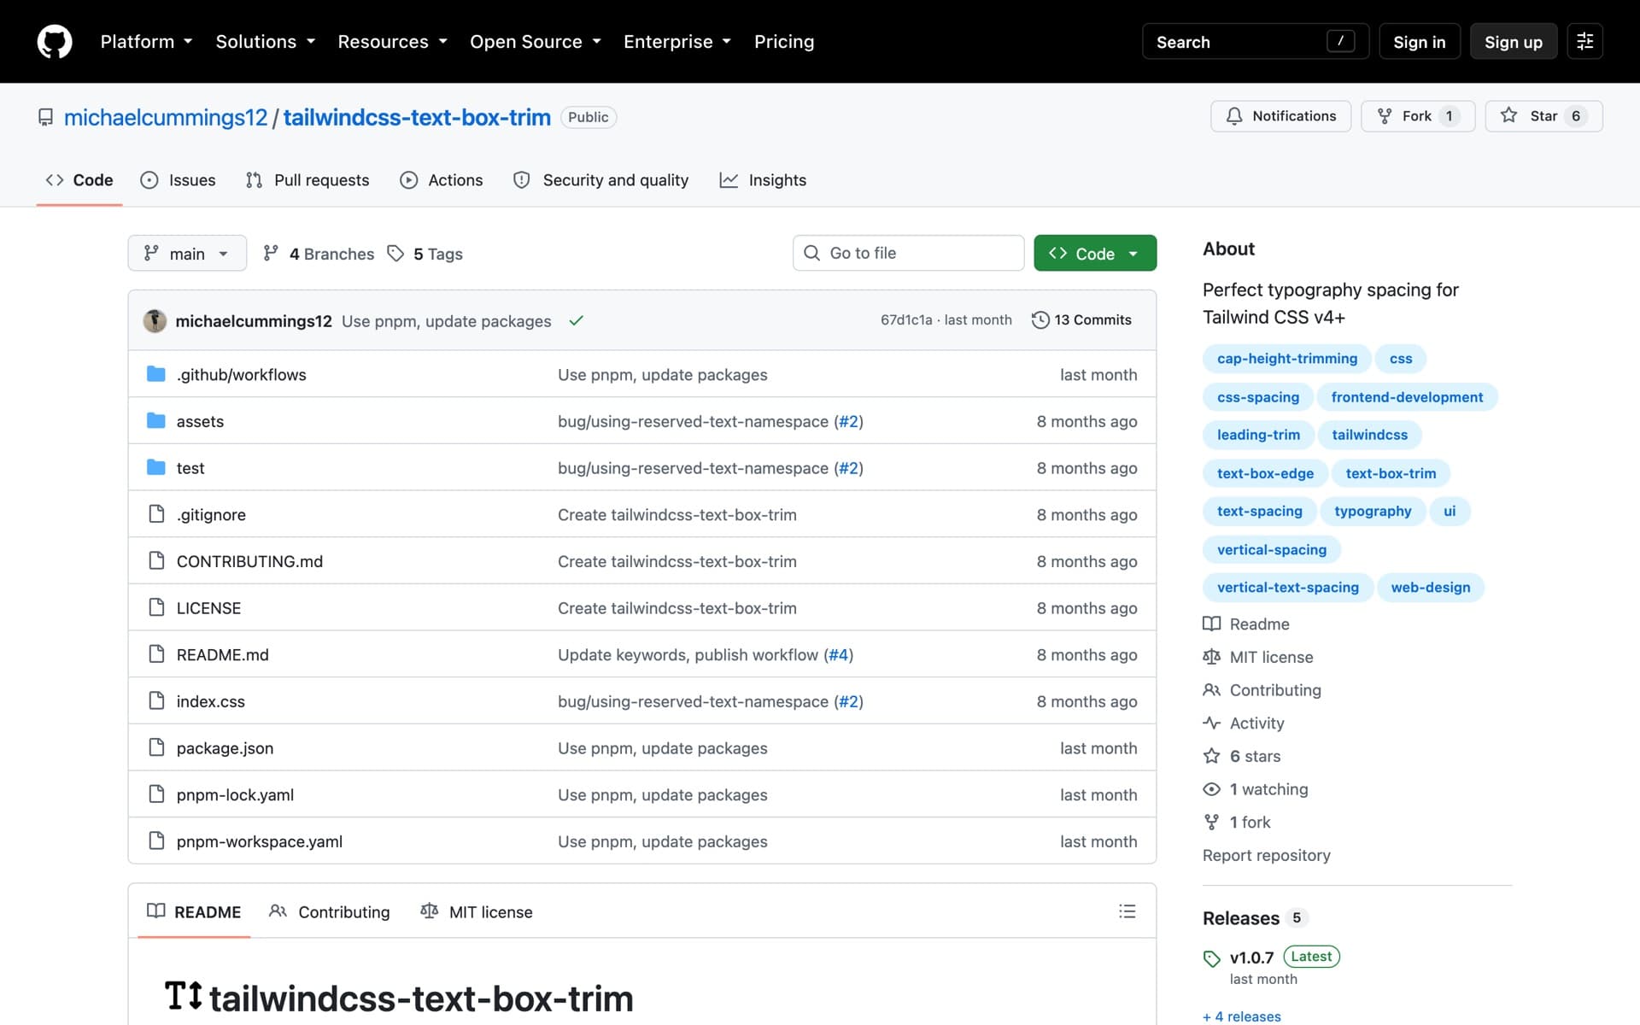Viewport: 1640px width, 1025px height.
Task: Expand the Solutions menu
Action: click(x=266, y=41)
